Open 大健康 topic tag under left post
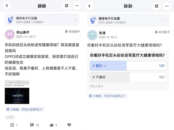 pos(25,109)
